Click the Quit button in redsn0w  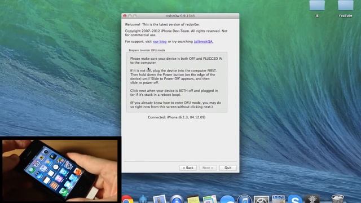click(228, 168)
